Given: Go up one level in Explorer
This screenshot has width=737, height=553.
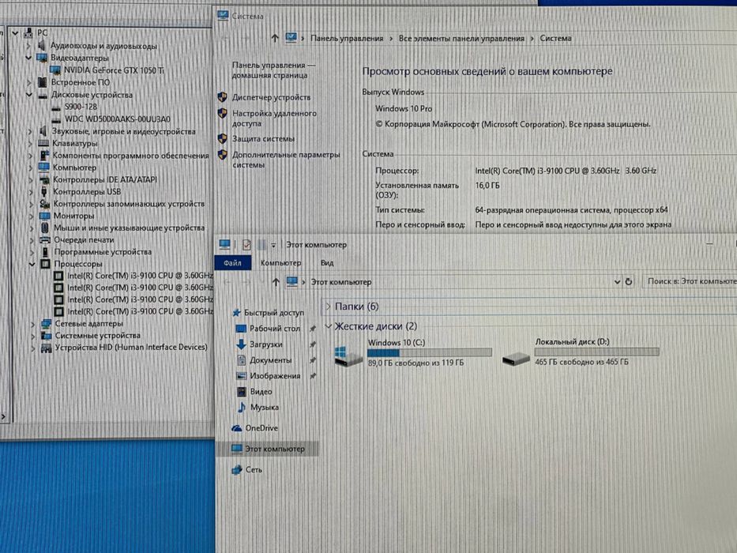Looking at the screenshot, I should 276,282.
